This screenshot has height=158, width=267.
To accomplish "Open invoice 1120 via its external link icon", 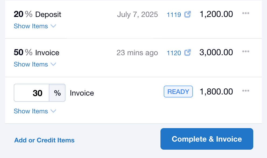I will (188, 53).
